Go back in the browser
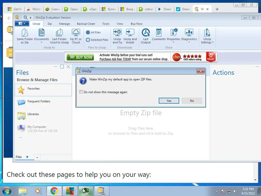261x196 pixels. [9, 18]
